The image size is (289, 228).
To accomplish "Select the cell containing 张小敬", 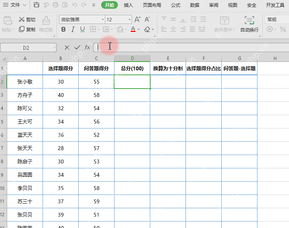I will (25, 82).
